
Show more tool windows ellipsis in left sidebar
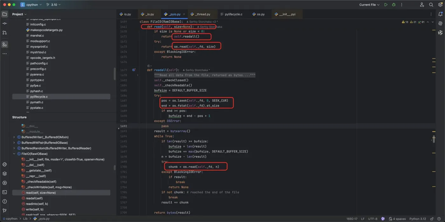4,54
